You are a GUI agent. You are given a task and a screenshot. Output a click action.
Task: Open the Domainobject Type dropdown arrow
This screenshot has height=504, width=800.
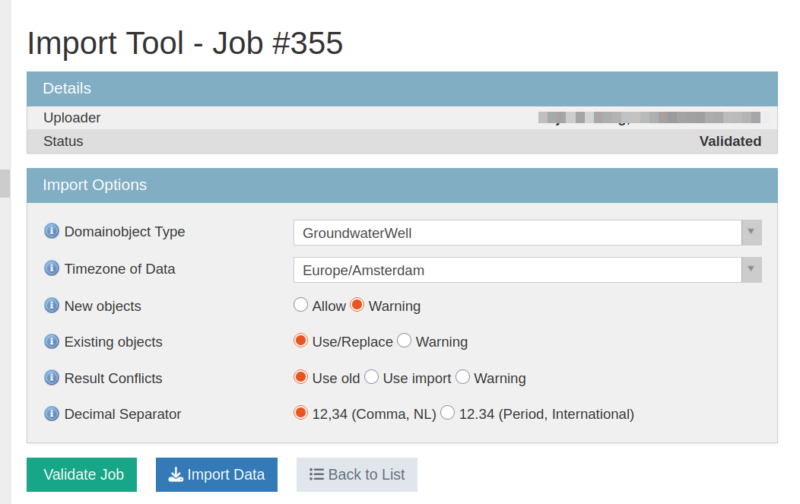tap(751, 233)
